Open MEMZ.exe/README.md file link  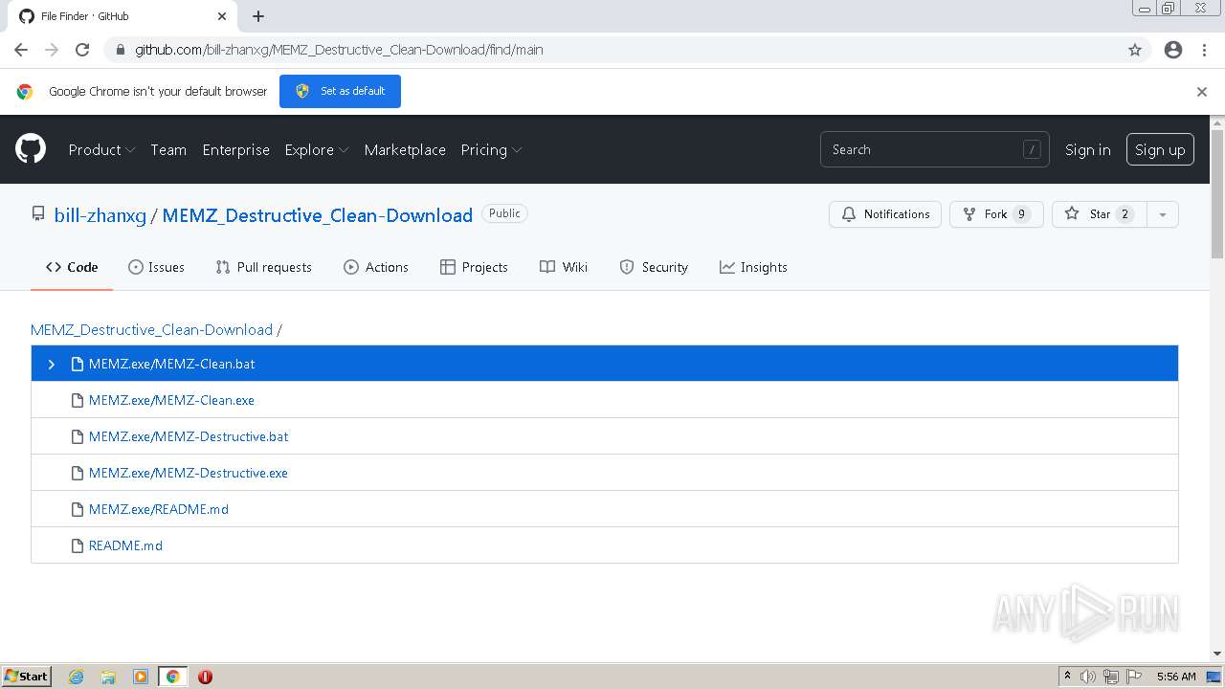coord(159,509)
